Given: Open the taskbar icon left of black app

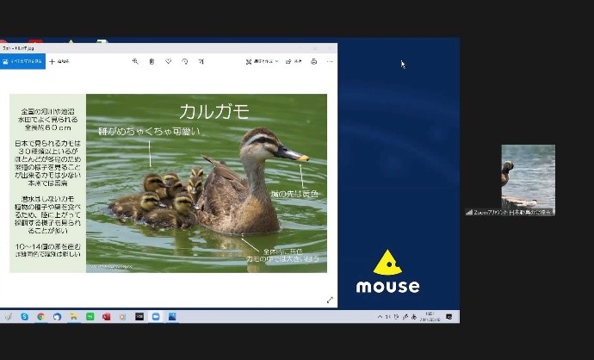Looking at the screenshot, I should [x=123, y=316].
